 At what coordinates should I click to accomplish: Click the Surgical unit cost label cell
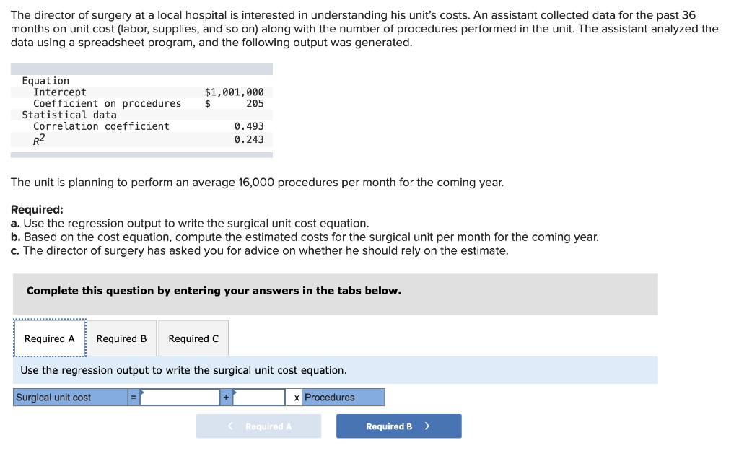tap(71, 398)
